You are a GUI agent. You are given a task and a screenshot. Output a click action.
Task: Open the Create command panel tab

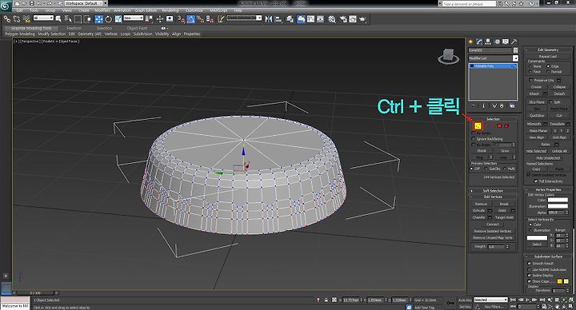coord(471,42)
